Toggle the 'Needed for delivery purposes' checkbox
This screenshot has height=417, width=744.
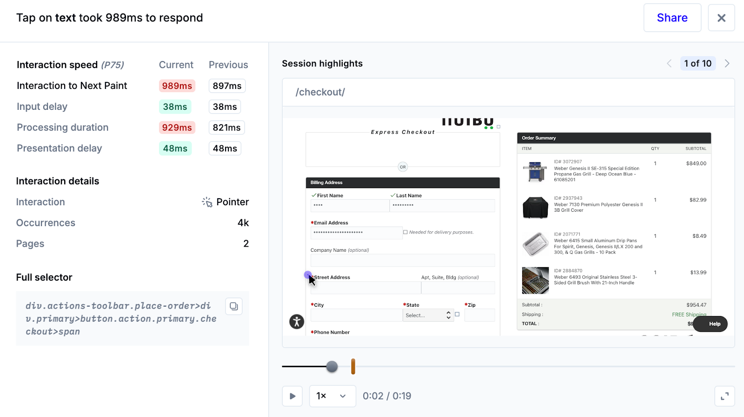pyautogui.click(x=405, y=232)
